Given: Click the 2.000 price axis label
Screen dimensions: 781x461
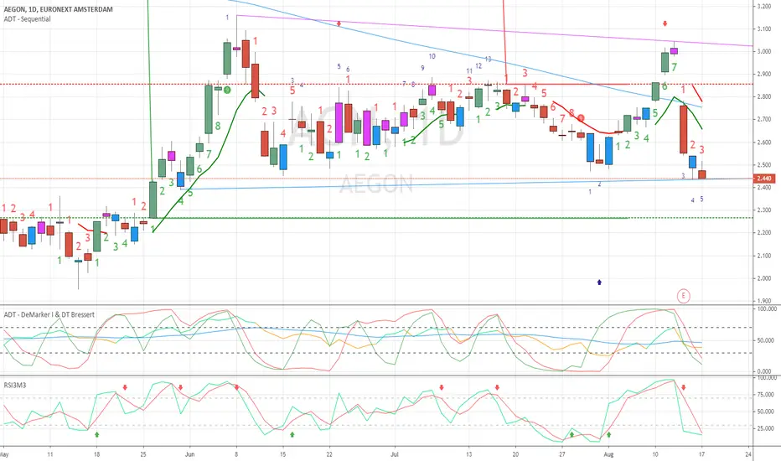Looking at the screenshot, I should pos(764,278).
